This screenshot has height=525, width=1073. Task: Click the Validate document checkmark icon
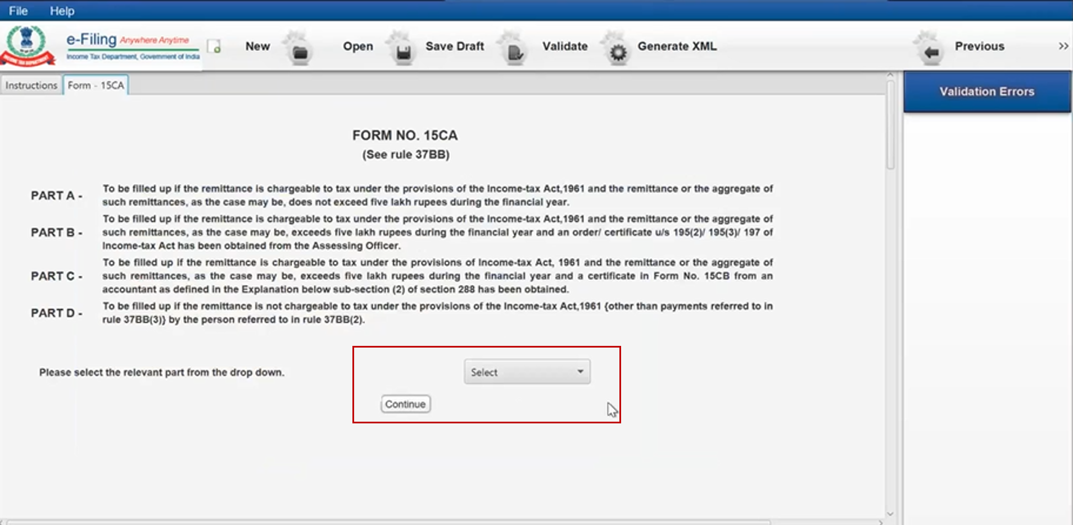(x=515, y=53)
